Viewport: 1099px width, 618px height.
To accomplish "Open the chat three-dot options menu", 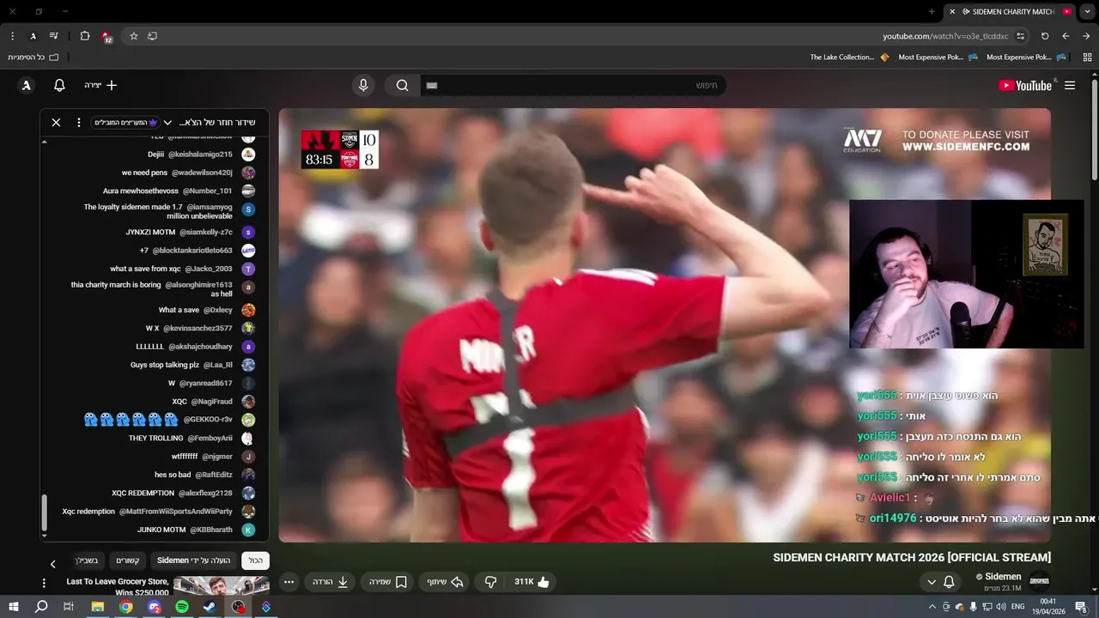I will 79,122.
